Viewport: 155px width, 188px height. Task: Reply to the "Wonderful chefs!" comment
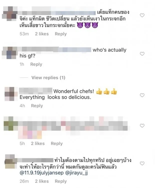click(x=37, y=106)
